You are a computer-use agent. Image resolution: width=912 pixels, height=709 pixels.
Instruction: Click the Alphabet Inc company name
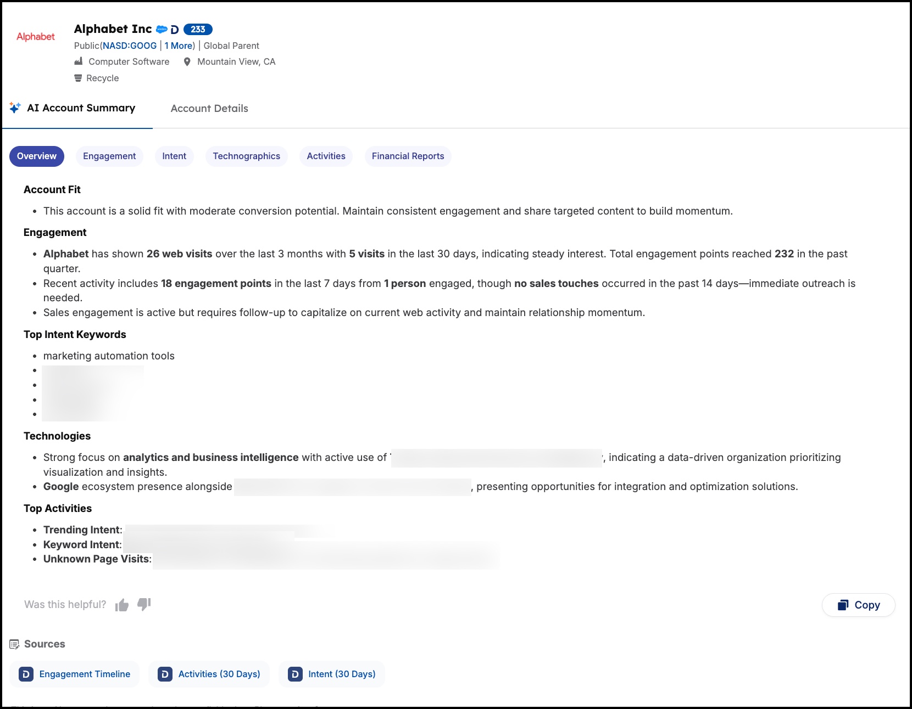pyautogui.click(x=113, y=29)
